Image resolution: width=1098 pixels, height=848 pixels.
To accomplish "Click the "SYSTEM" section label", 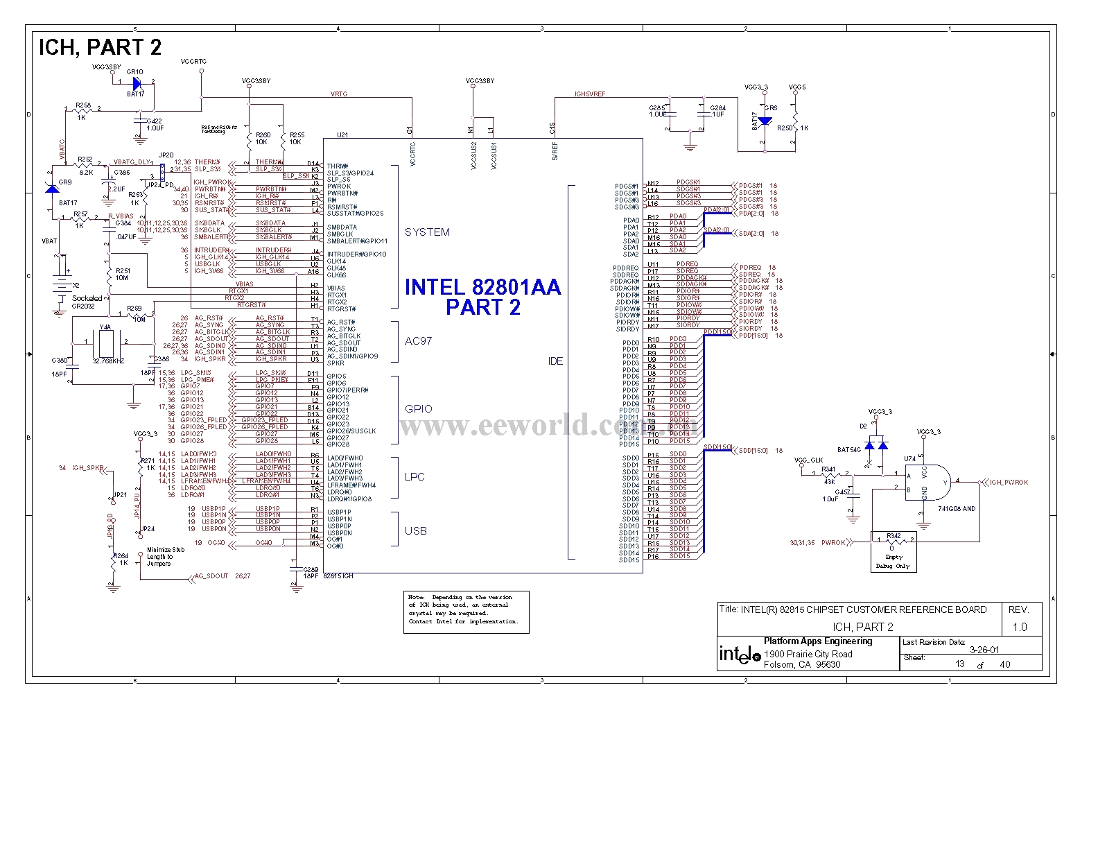I will click(427, 232).
